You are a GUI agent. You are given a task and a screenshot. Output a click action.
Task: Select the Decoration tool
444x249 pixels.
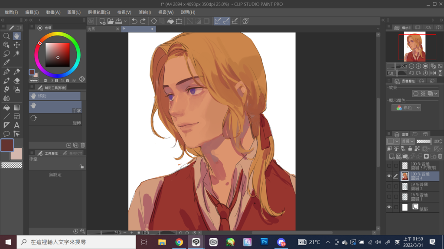[x=6, y=89]
